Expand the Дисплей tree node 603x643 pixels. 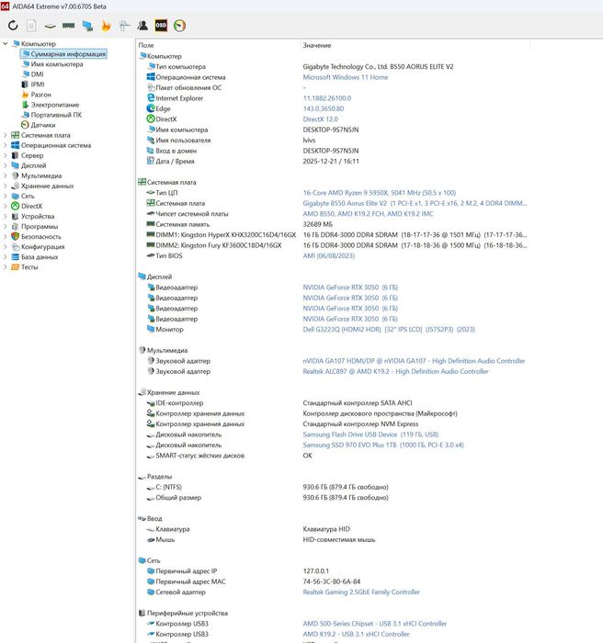(x=6, y=165)
